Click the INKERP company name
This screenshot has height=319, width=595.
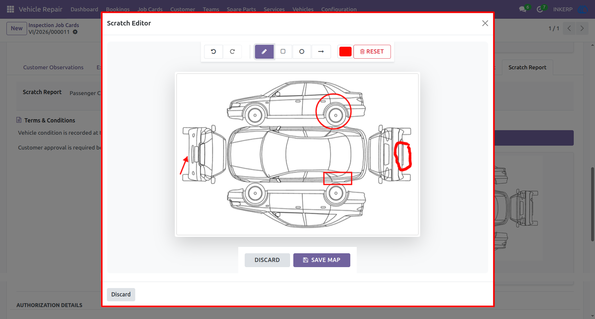[x=563, y=9]
